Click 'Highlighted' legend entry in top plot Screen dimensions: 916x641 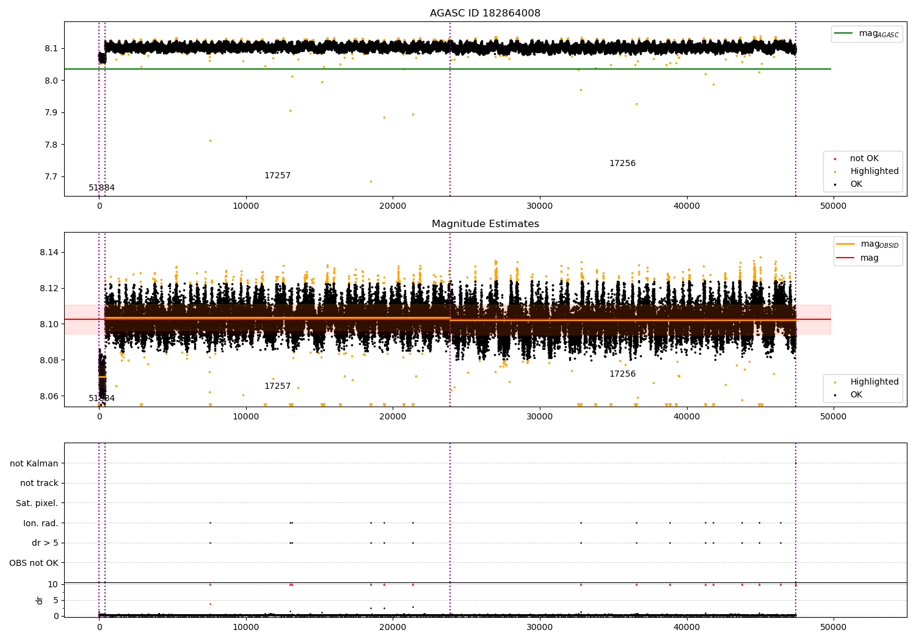pyautogui.click(x=874, y=172)
